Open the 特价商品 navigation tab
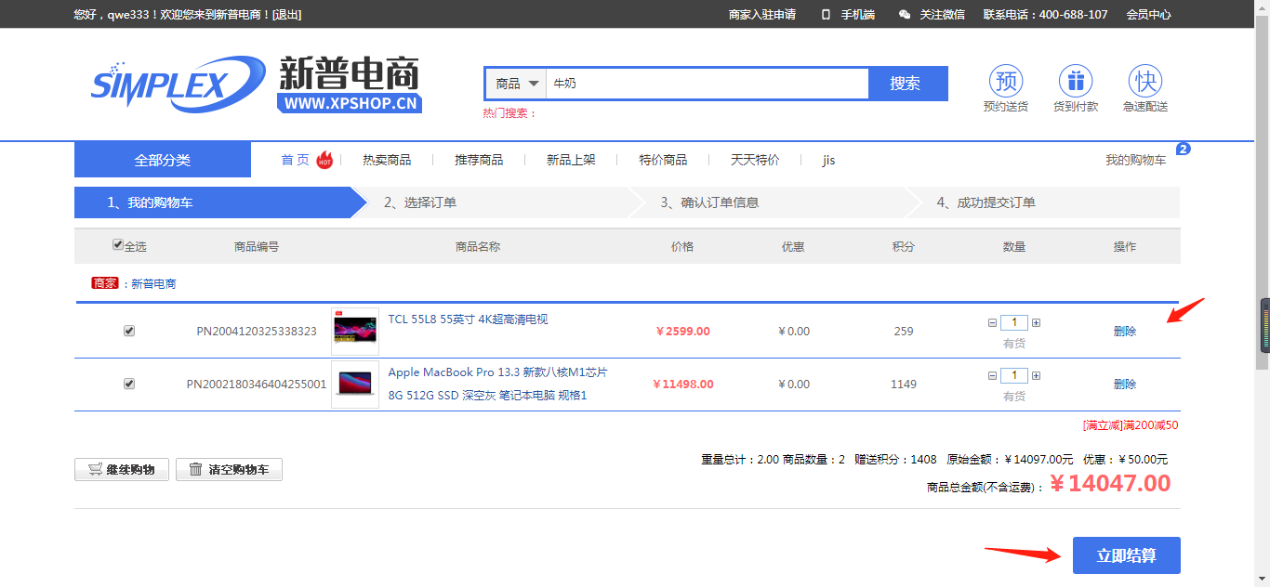 click(663, 160)
